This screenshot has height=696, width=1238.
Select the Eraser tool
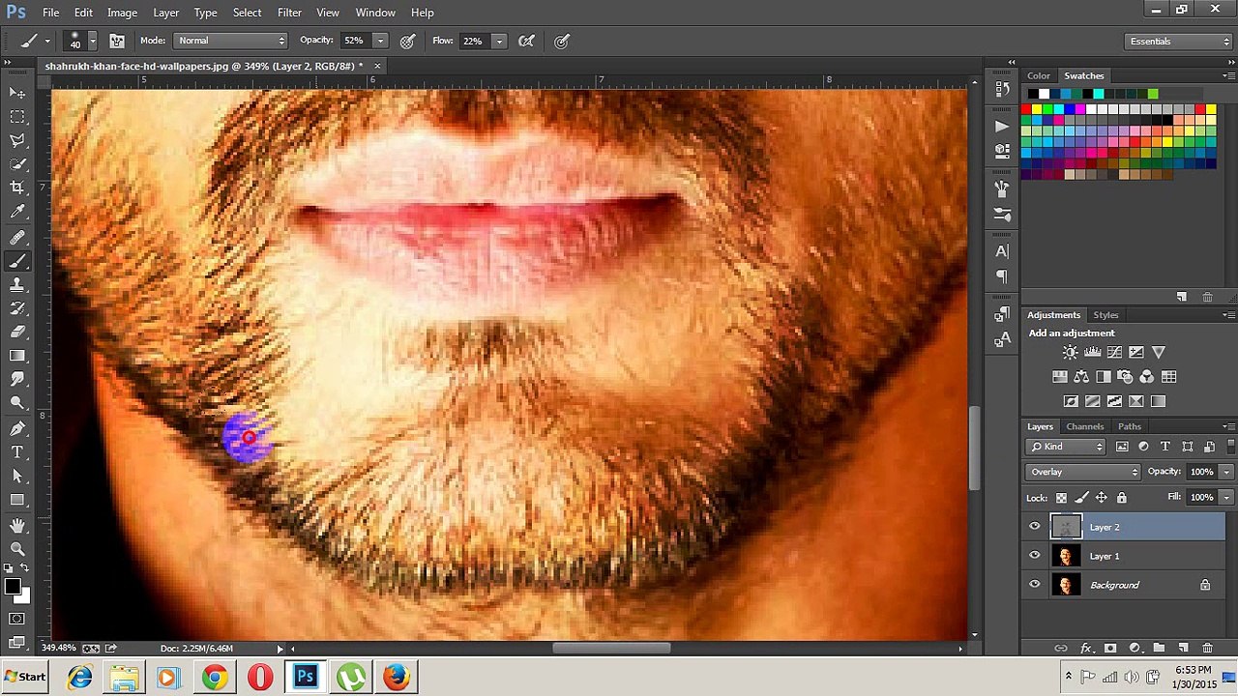point(17,333)
